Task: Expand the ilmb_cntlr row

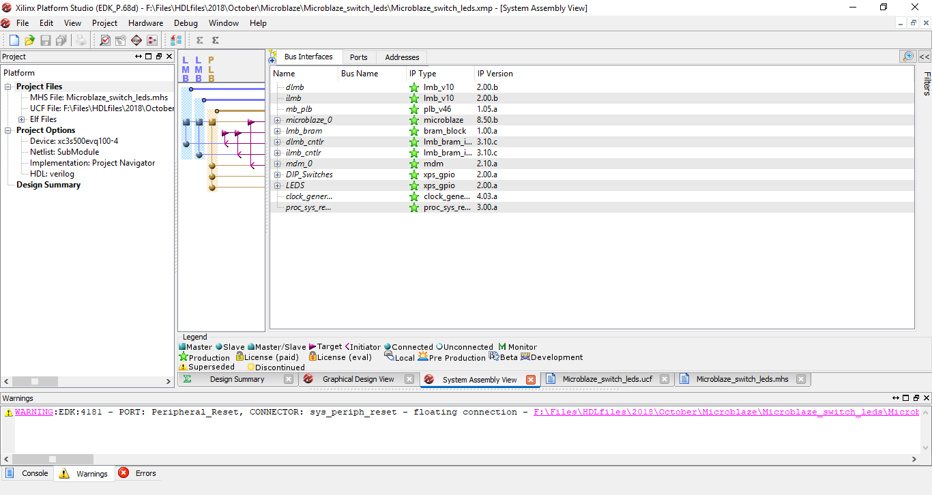Action: [x=278, y=153]
